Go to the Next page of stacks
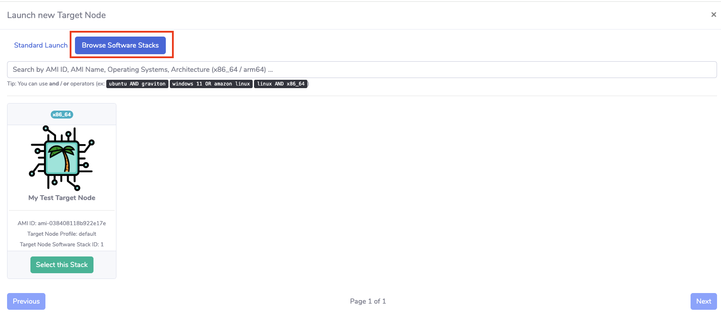The width and height of the screenshot is (721, 323). click(703, 301)
